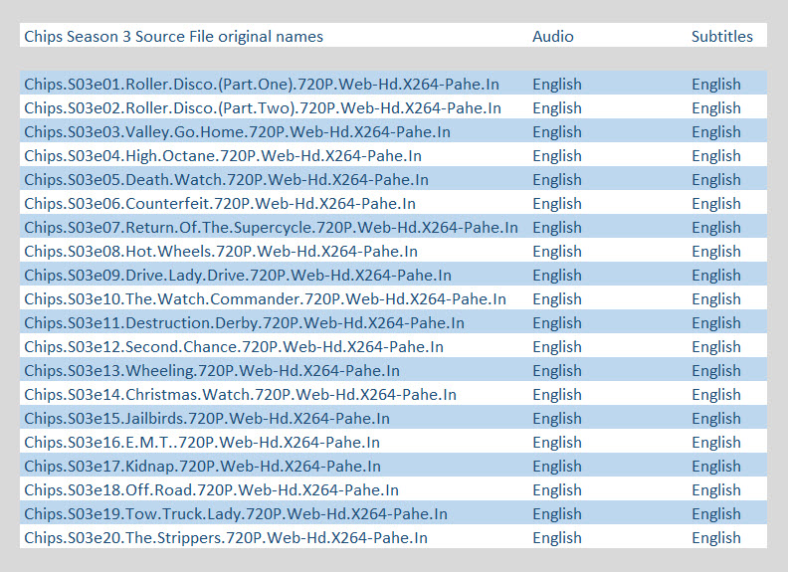The width and height of the screenshot is (788, 572).
Task: Click the Subtitles 'English' cell for S03e04 High Octane
Action: tap(716, 156)
